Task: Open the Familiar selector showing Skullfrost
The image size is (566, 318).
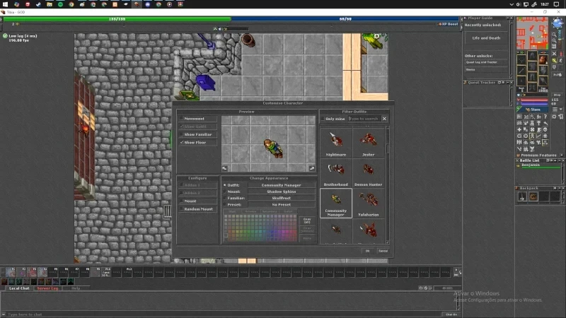Action: tap(281, 198)
